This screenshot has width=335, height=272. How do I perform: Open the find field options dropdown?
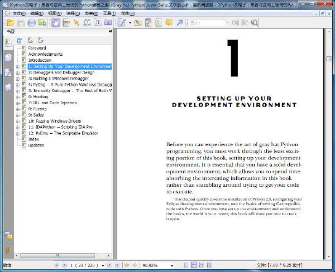pos(228,22)
